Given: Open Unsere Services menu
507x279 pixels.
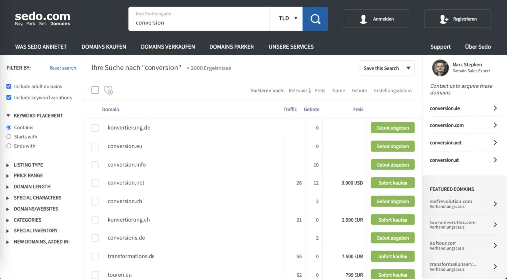Looking at the screenshot, I should pos(291,47).
